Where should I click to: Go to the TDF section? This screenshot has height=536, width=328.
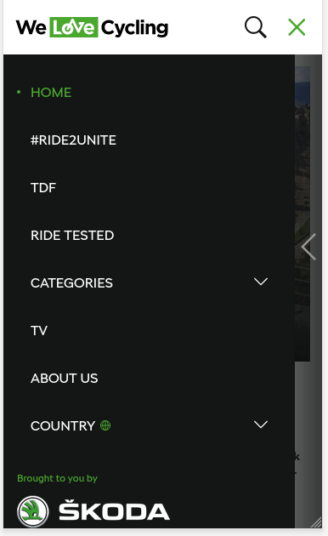(x=43, y=188)
